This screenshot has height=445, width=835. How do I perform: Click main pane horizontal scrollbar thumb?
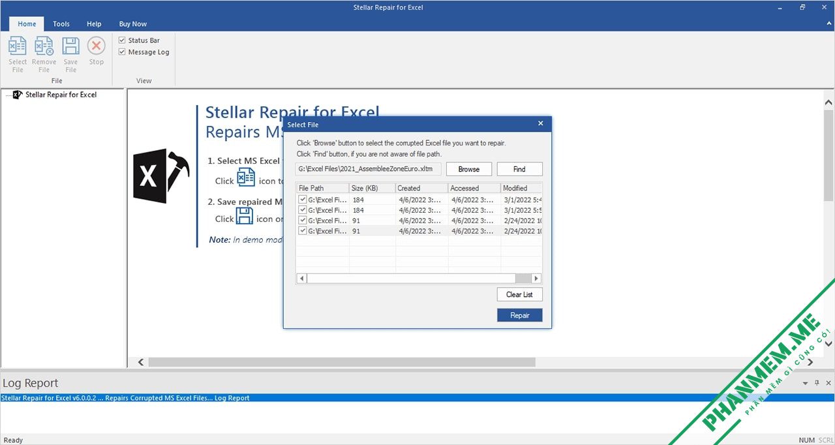(342, 362)
